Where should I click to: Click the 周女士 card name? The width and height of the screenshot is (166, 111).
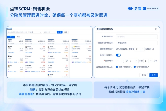51,47
